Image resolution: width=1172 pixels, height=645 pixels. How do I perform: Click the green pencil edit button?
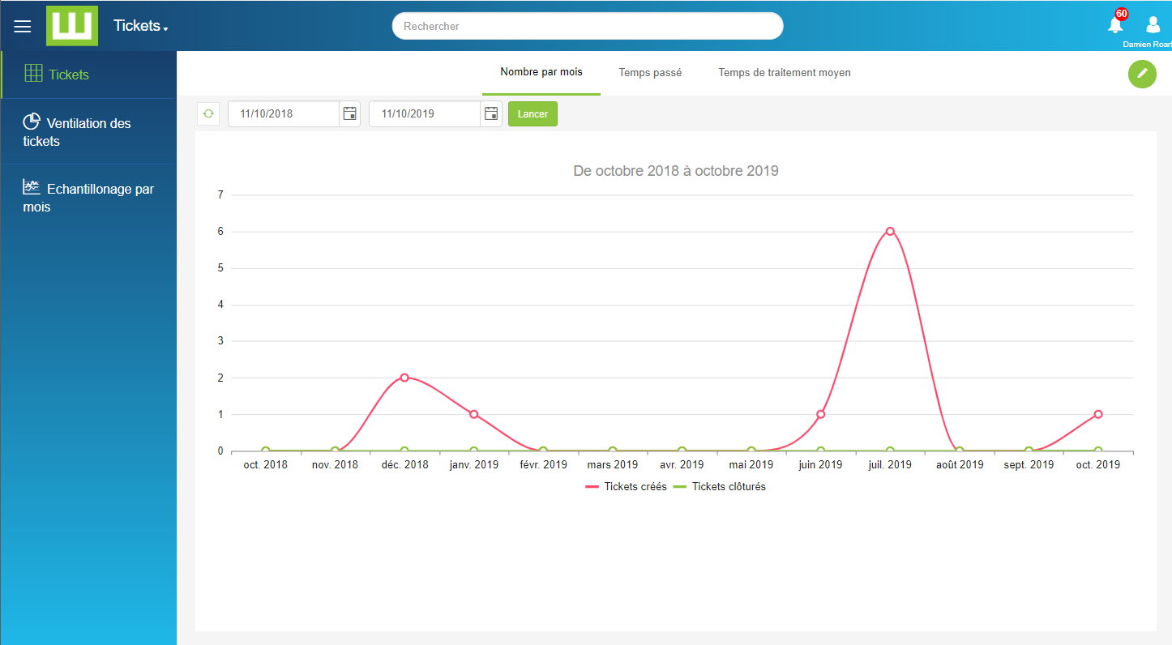point(1142,74)
